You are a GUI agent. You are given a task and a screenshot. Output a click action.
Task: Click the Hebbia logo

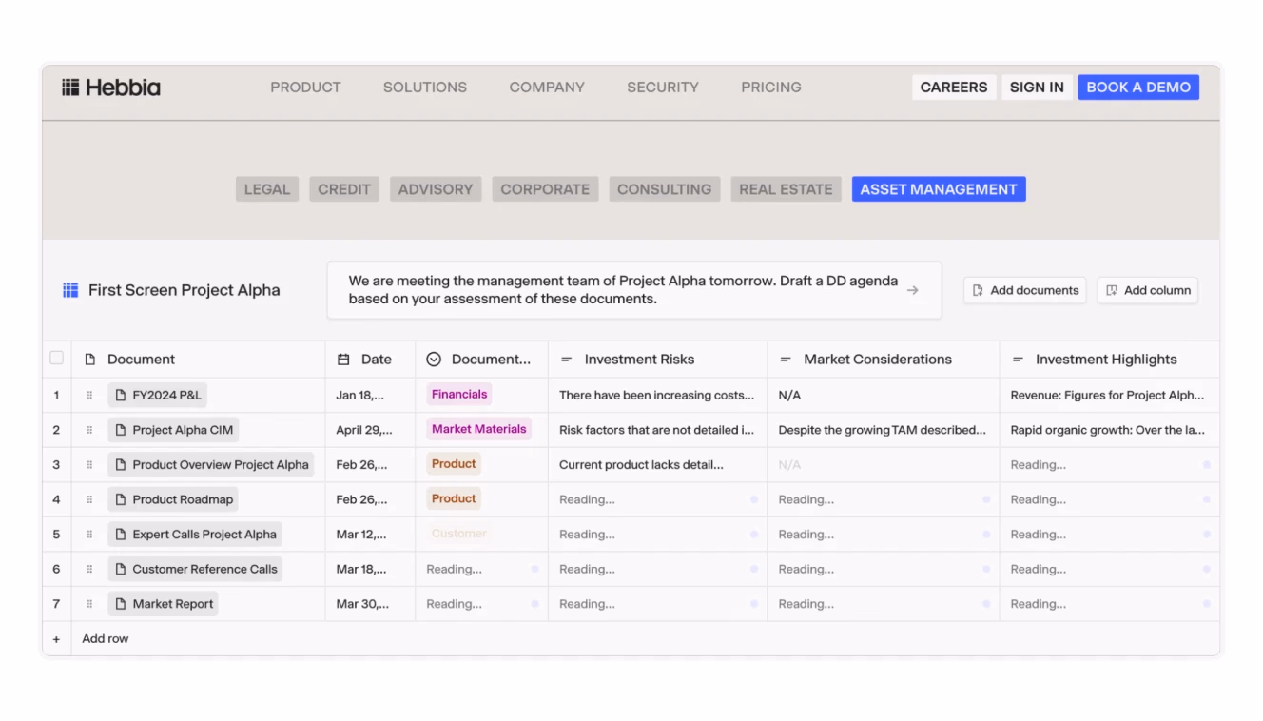[111, 88]
